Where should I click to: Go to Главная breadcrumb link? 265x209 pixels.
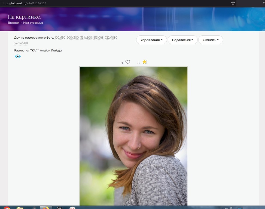13,23
